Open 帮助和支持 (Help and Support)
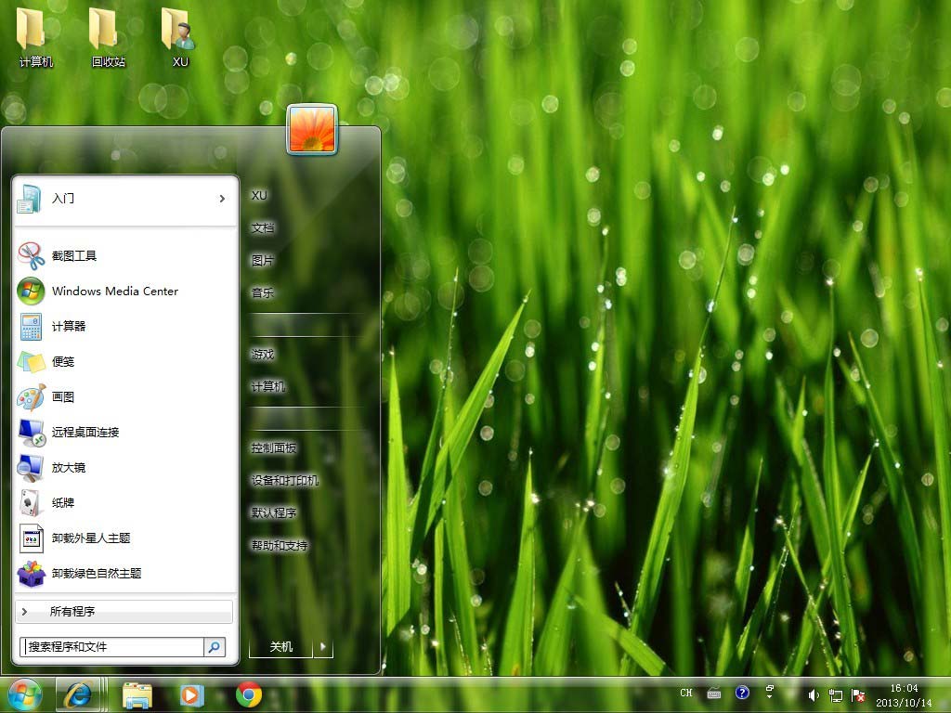Viewport: 951px width, 713px height. point(279,545)
